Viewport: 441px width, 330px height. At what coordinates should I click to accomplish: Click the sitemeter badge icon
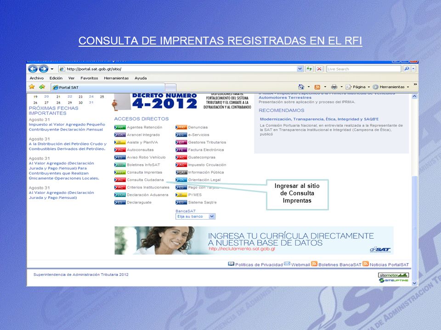click(393, 275)
